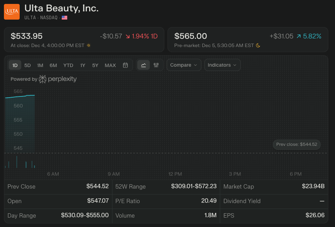Click the teal price line on chart

[x=20, y=96]
